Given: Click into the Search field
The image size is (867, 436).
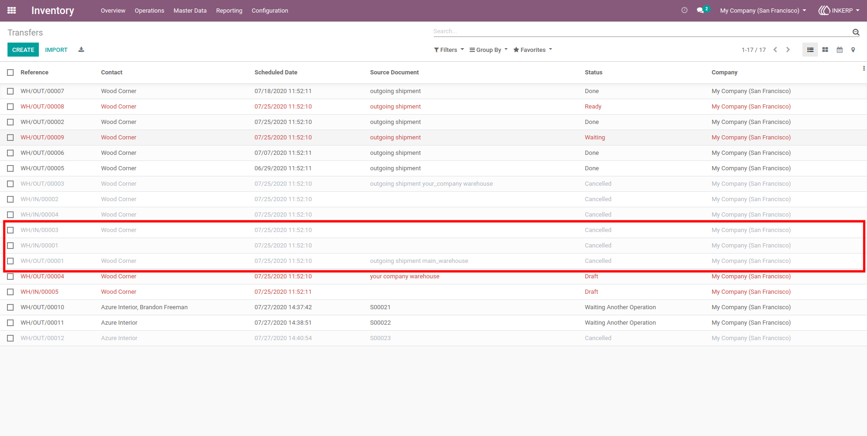Looking at the screenshot, I should coord(641,31).
